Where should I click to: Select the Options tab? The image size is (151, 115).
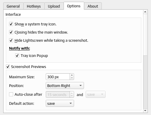tap(74, 6)
